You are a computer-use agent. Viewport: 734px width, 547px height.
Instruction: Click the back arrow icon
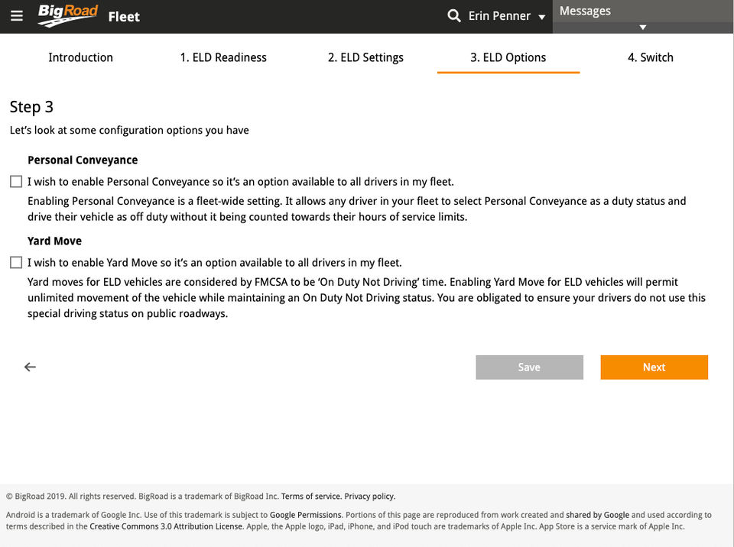coord(30,367)
